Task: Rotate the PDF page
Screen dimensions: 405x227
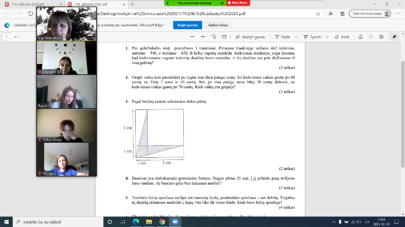Action: (214, 37)
